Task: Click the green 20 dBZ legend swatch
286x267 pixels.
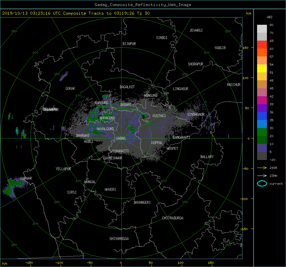Action: tap(262, 132)
